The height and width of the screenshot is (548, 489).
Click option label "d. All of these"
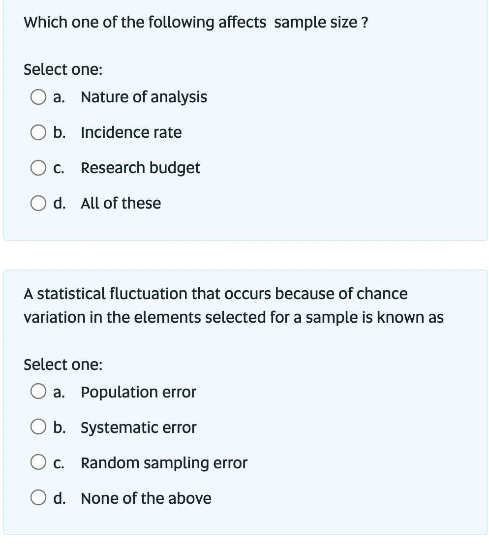pyautogui.click(x=107, y=203)
